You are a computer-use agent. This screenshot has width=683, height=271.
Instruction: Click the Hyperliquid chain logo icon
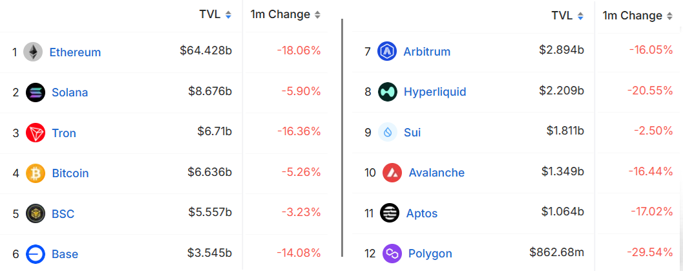pyautogui.click(x=388, y=92)
